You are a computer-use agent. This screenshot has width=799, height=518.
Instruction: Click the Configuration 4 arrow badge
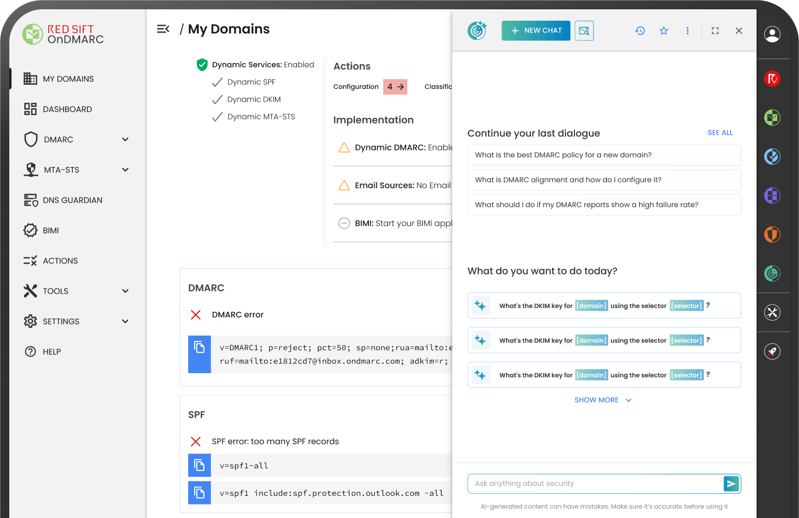[395, 87]
